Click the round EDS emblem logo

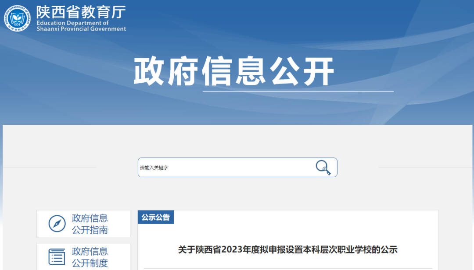click(x=17, y=18)
